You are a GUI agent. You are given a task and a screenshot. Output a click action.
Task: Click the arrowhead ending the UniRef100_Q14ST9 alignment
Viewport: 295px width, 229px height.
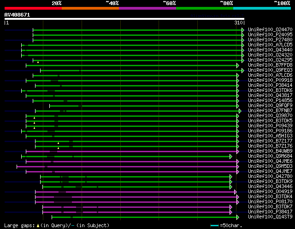[x=238, y=217]
